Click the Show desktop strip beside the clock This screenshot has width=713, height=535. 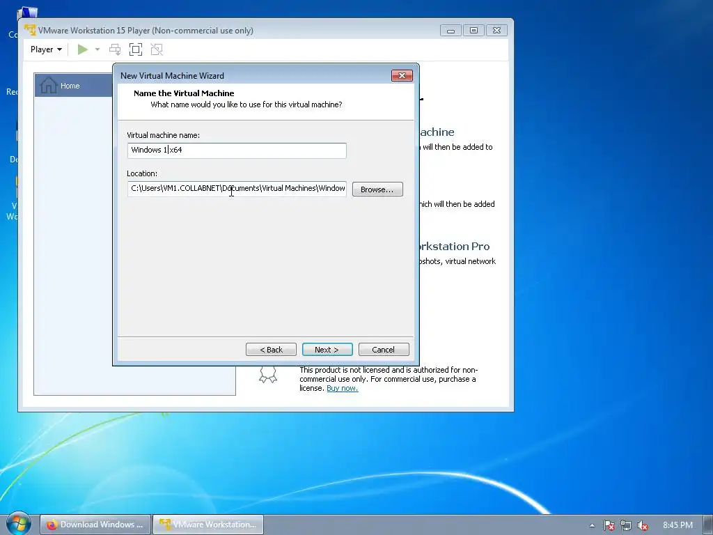pyautogui.click(x=708, y=525)
